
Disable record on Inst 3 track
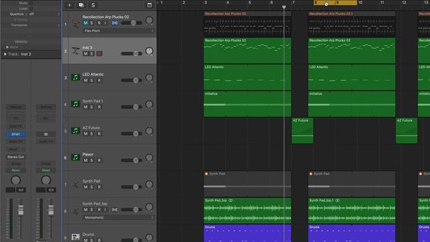(x=99, y=54)
